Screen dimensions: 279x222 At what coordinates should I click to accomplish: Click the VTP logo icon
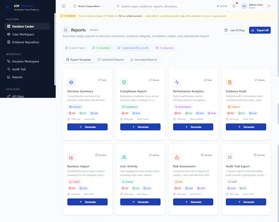click(x=8, y=7)
